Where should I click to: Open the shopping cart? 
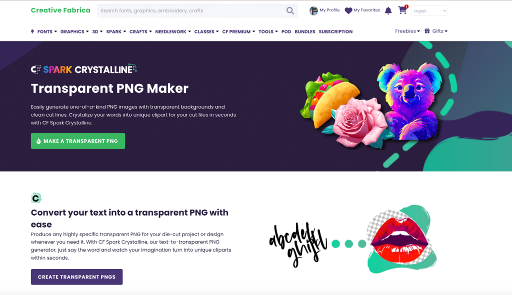[x=403, y=10]
